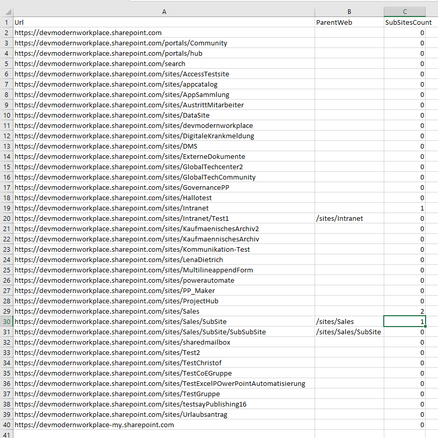Click the devmodernworkplace-my.sharepoint.com cell
This screenshot has height=438, width=438.
(x=164, y=425)
